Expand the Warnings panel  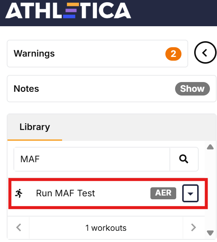point(97,54)
